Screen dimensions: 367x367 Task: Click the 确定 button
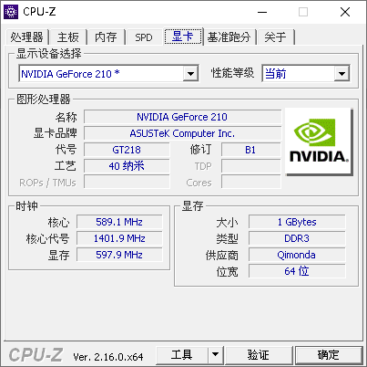[329, 355]
